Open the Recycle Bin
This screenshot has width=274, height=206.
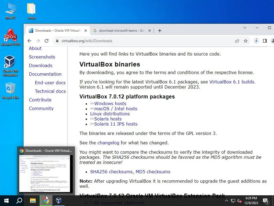click(x=10, y=91)
